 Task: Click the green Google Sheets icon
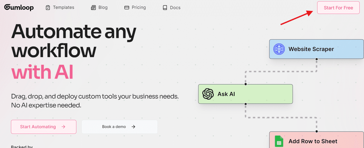pyautogui.click(x=279, y=141)
